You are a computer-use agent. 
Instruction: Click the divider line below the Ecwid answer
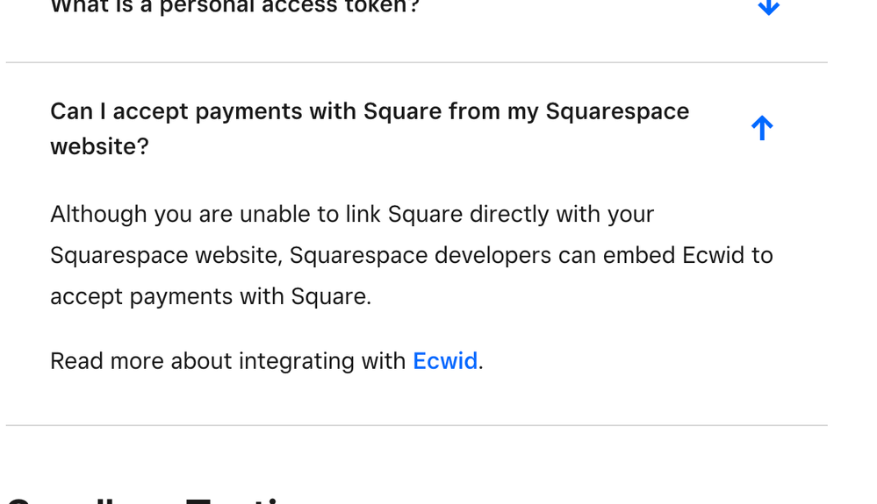coord(416,425)
